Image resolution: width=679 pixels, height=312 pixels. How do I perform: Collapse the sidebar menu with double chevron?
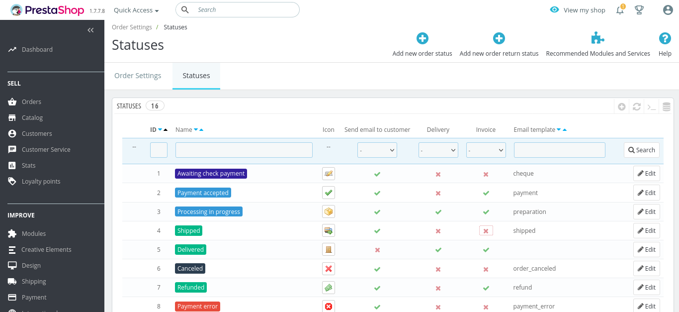(90, 30)
